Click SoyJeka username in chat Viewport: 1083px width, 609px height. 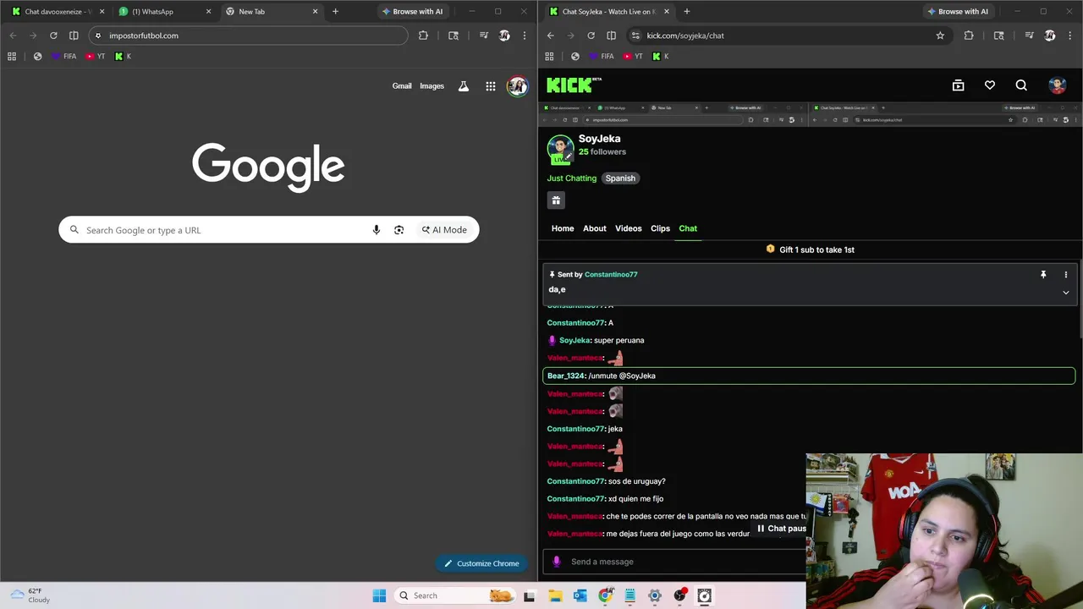click(x=574, y=340)
